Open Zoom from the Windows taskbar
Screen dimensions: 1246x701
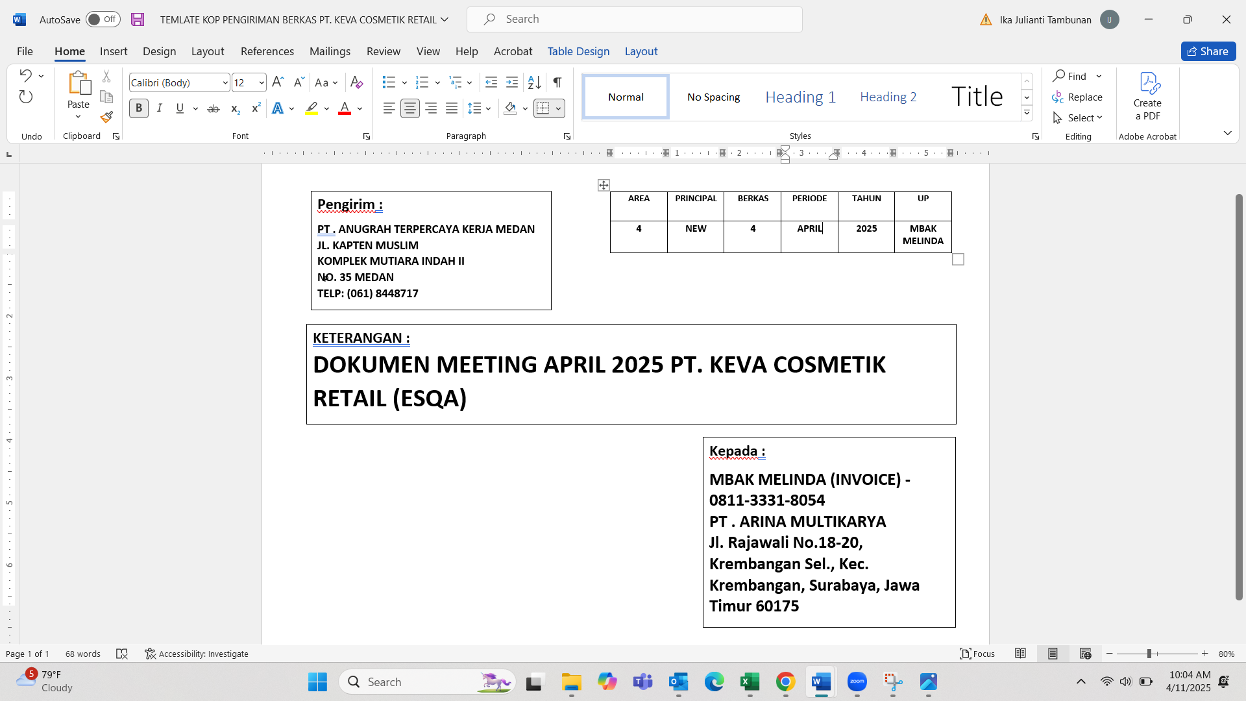857,682
